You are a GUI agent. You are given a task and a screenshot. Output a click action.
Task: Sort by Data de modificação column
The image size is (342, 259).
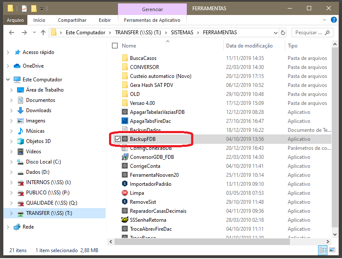pos(249,46)
